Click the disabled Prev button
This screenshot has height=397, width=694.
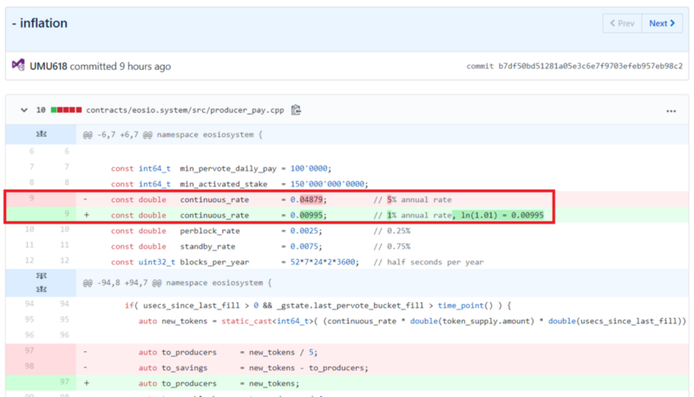click(622, 23)
